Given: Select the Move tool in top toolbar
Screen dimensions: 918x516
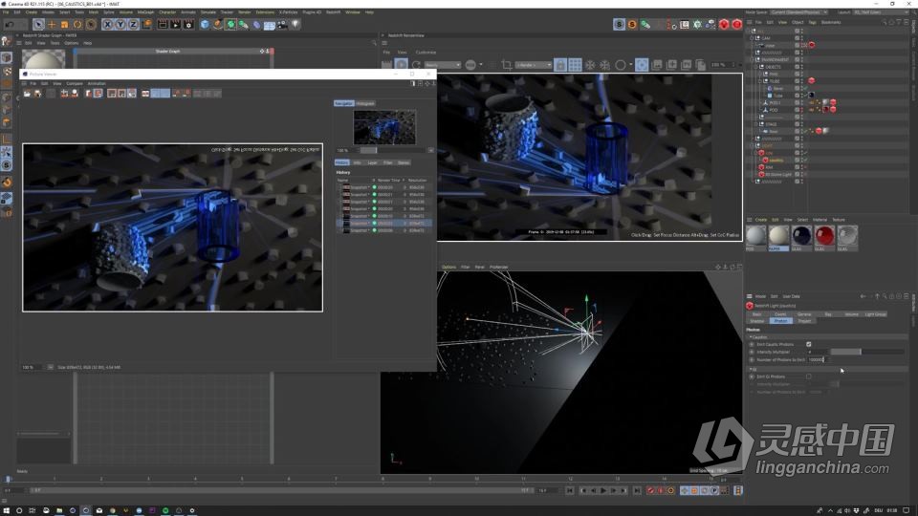Looking at the screenshot, I should 52,25.
